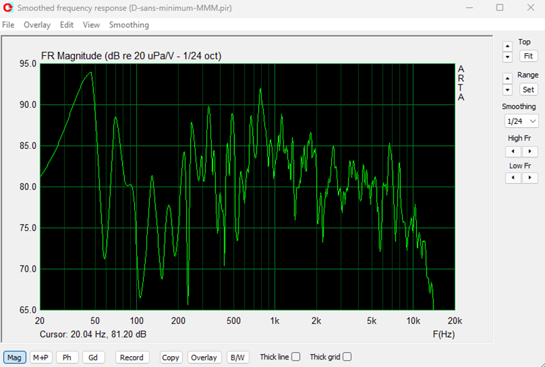
Task: Close the Smoothed frequency response window
Action: 531,7
